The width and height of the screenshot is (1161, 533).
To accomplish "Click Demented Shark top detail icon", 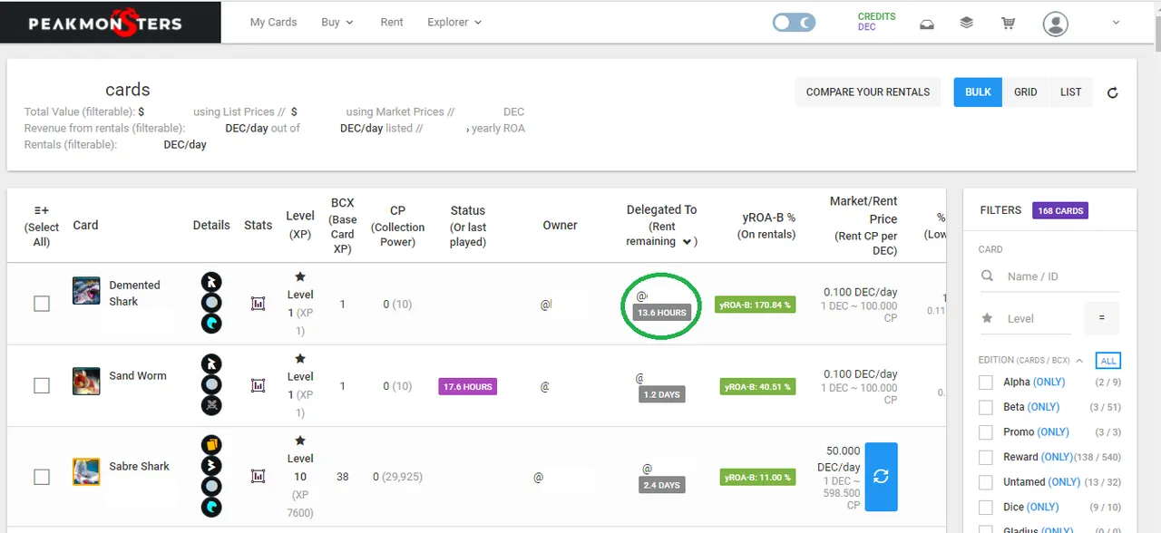I will click(x=211, y=282).
